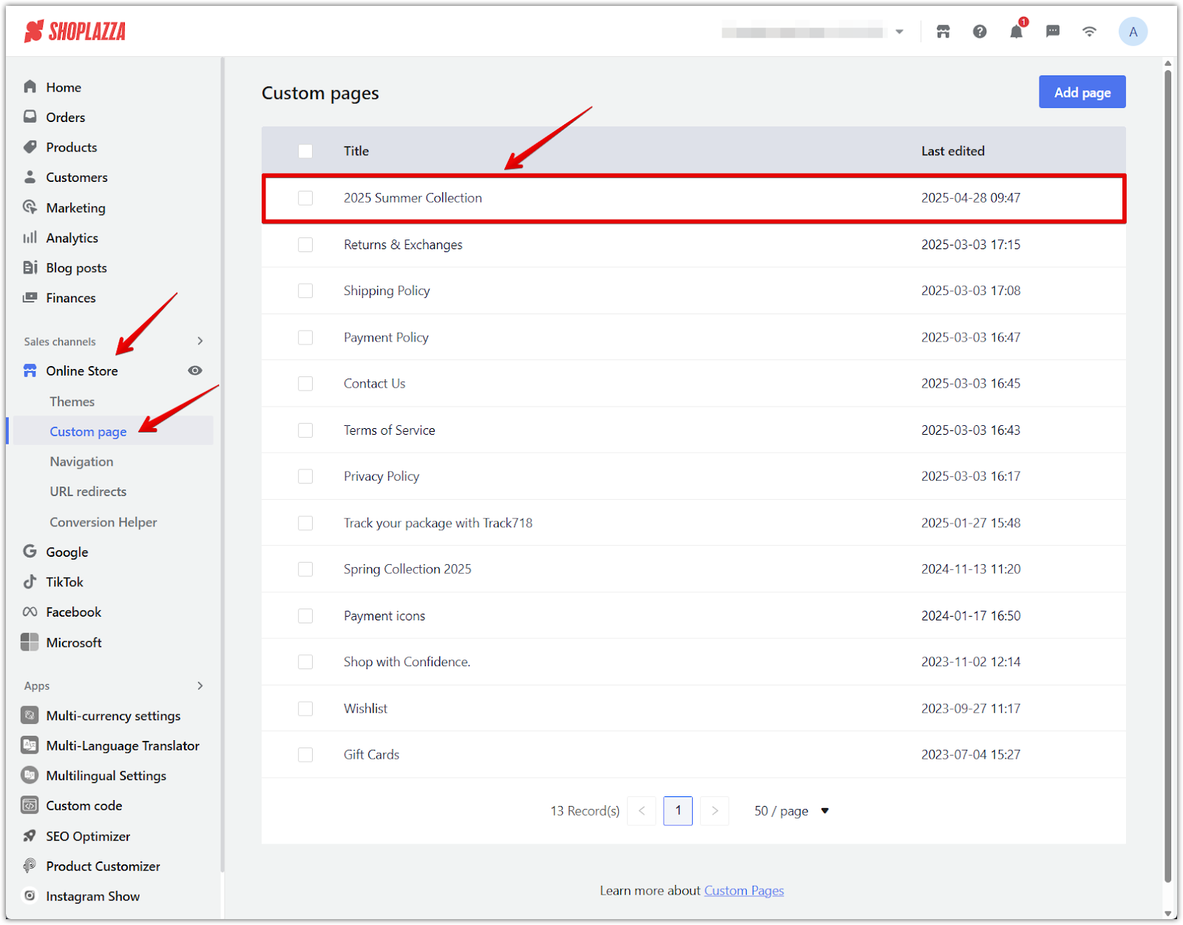This screenshot has height=925, width=1183.
Task: Open the Custom Pages help link
Action: click(x=744, y=890)
